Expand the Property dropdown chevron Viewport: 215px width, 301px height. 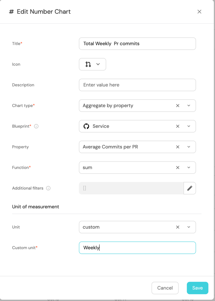(189, 147)
